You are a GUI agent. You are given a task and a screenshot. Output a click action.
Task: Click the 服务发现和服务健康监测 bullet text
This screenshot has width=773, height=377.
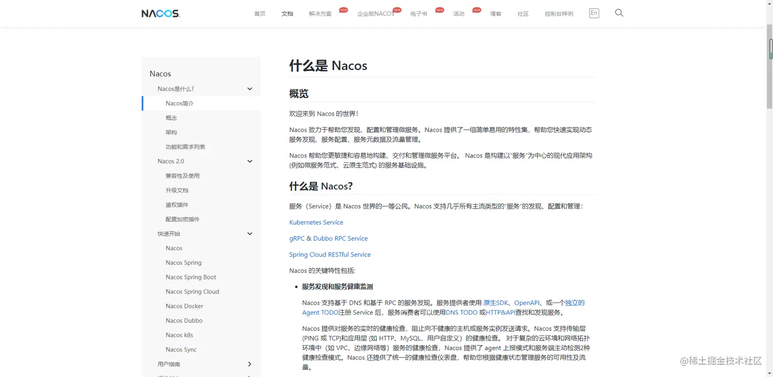coord(337,287)
